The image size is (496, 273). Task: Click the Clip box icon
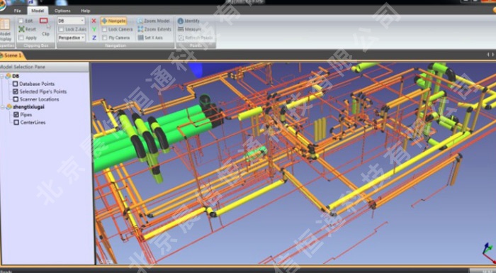click(44, 21)
